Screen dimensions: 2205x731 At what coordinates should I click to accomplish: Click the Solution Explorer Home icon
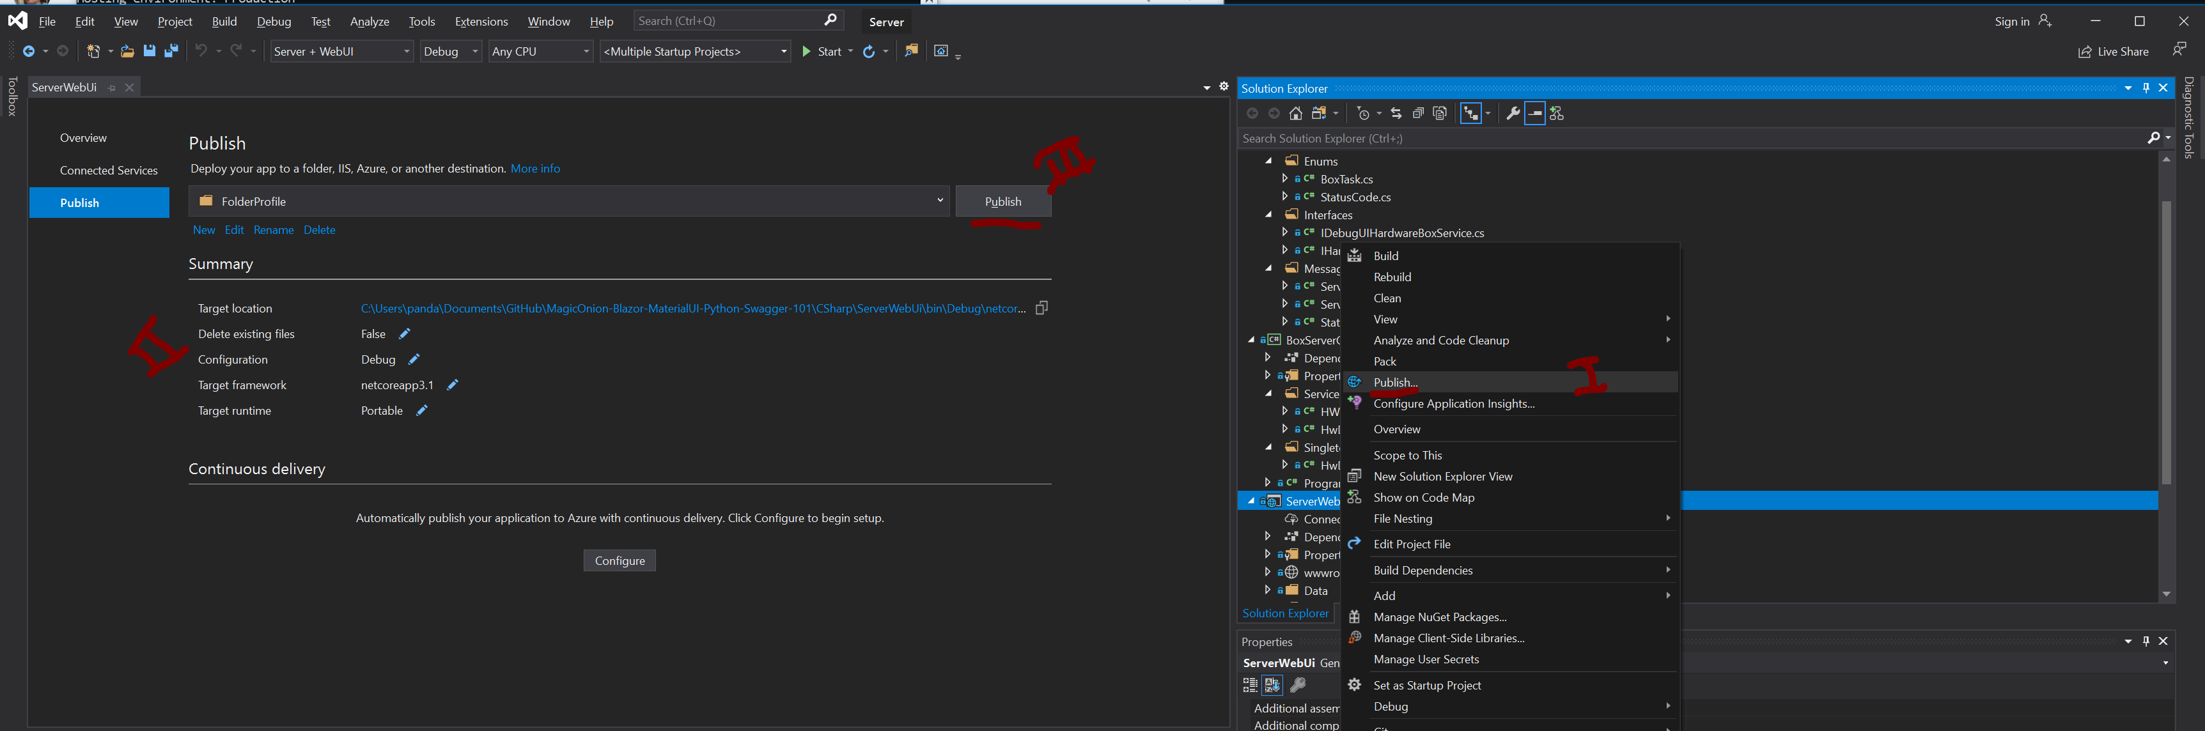point(1296,113)
